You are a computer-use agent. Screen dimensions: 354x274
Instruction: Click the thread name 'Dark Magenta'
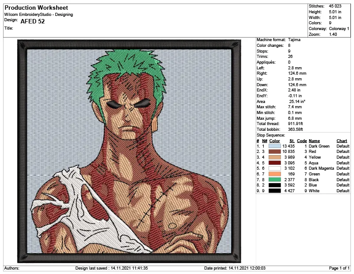pyautogui.click(x=321, y=168)
